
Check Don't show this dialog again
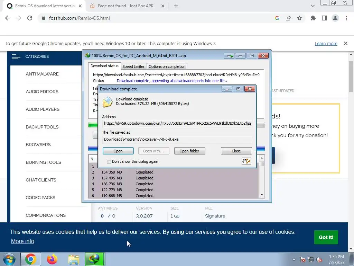(109, 161)
